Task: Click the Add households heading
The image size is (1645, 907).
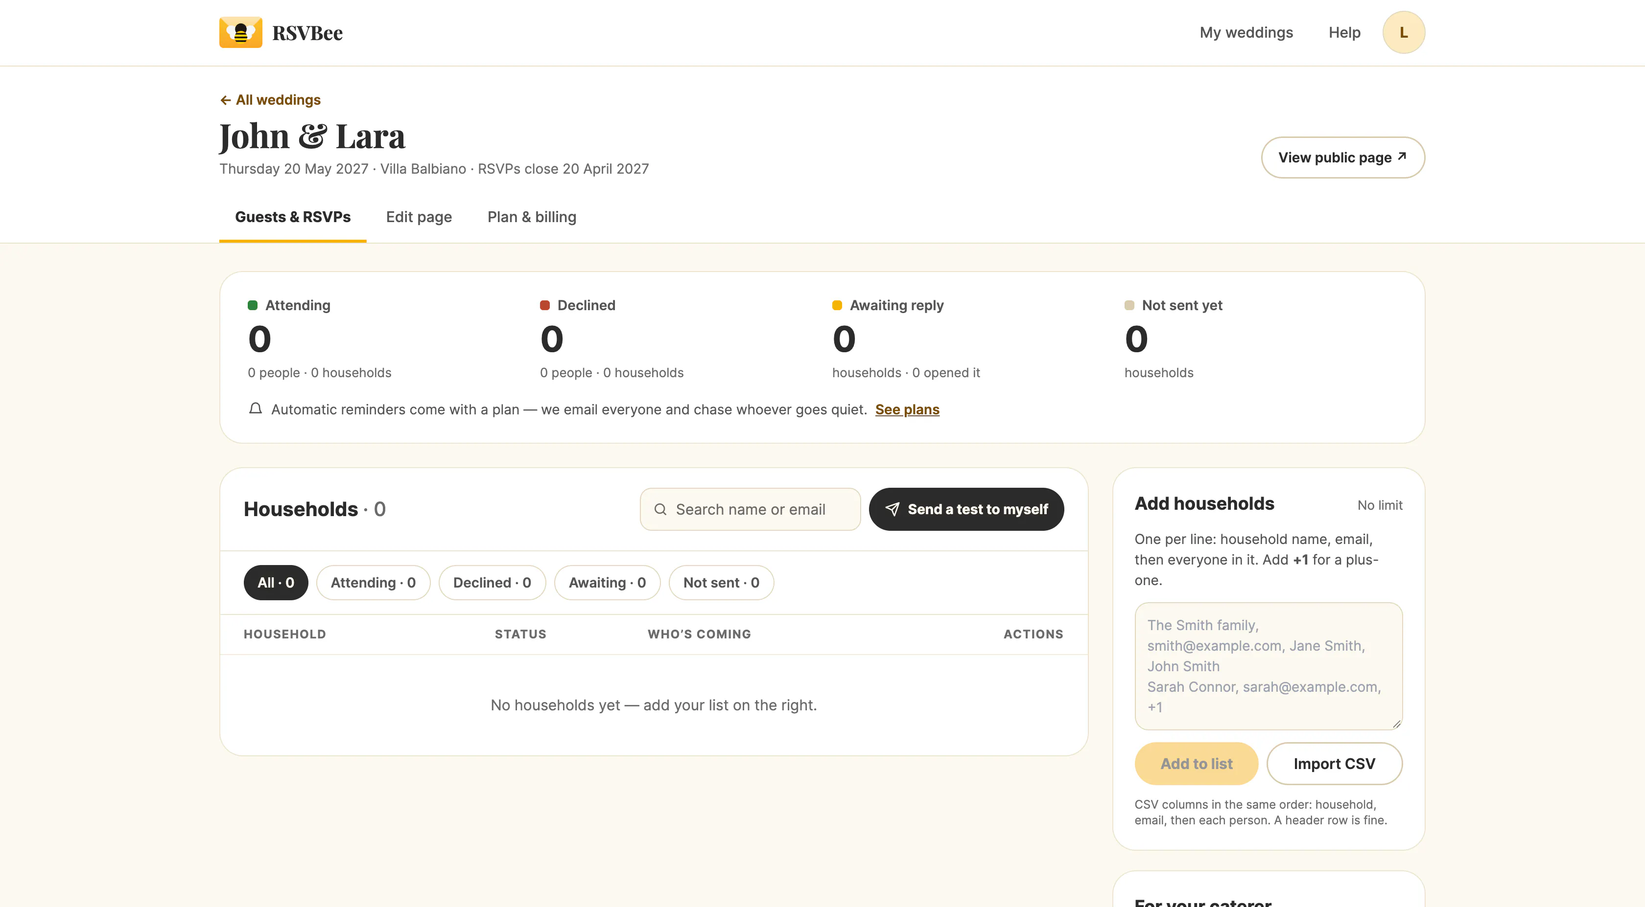Action: click(1204, 503)
